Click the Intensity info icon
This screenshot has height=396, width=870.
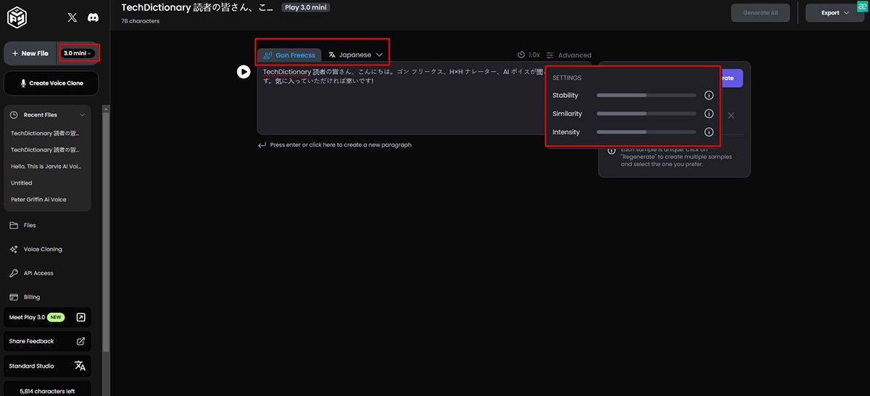709,132
